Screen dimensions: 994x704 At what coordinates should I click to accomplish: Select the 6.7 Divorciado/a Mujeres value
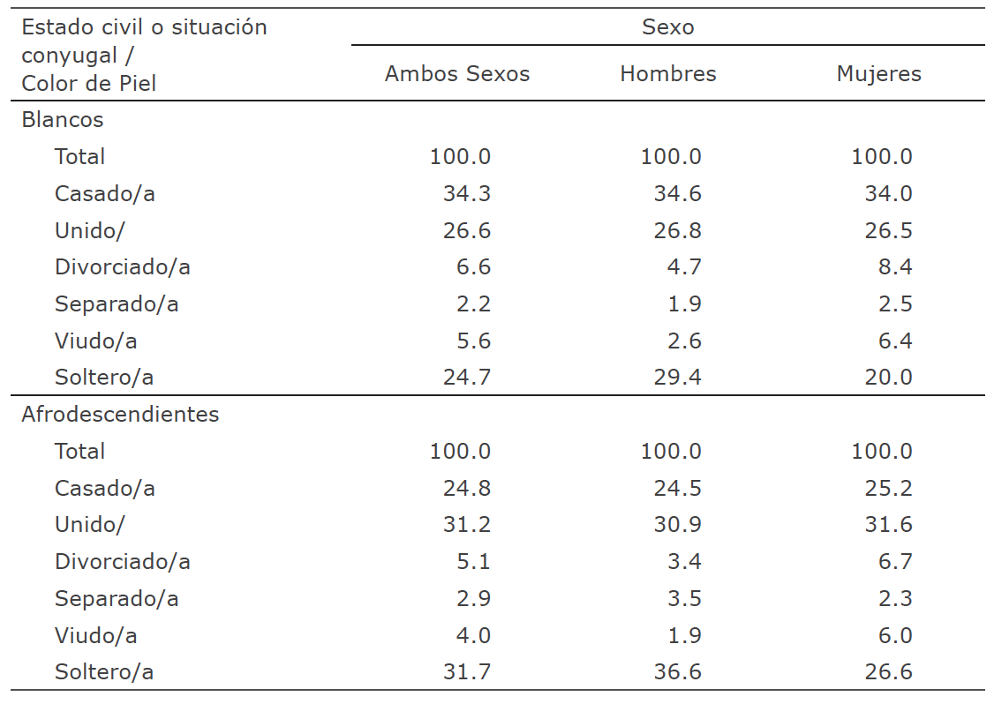[x=895, y=562]
